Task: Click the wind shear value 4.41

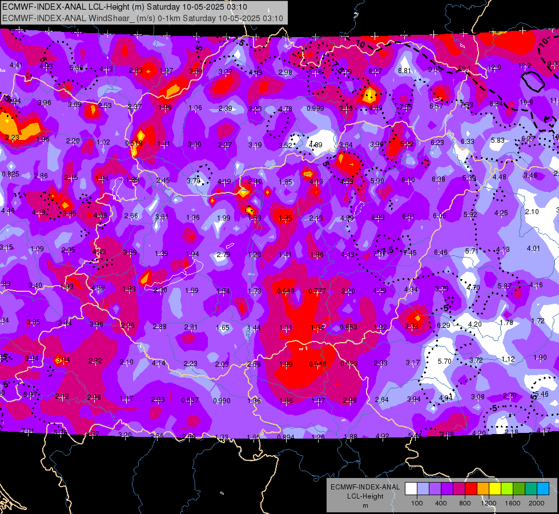Action: click(16, 65)
